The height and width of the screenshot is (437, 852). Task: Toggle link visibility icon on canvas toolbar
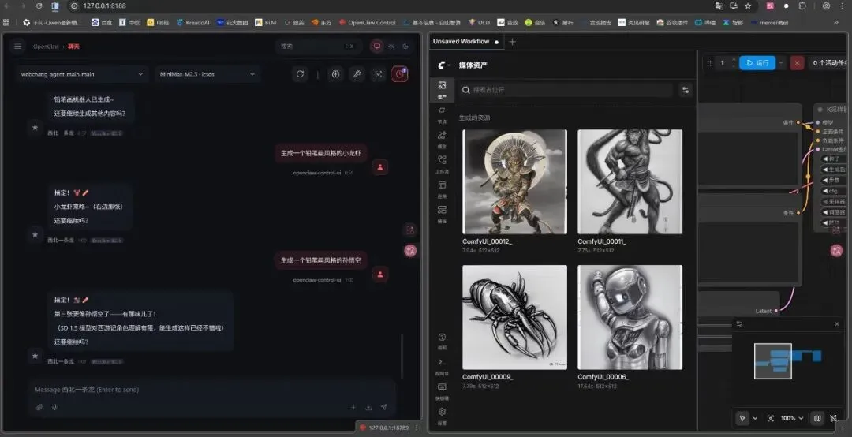(834, 418)
